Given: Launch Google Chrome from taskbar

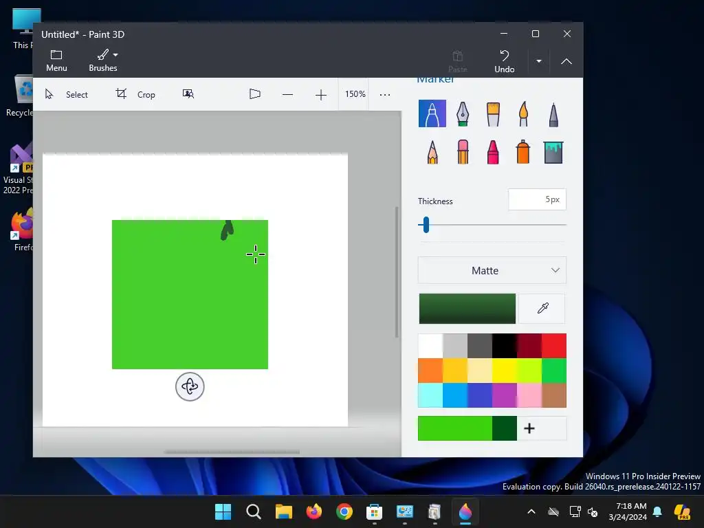Looking at the screenshot, I should (x=344, y=511).
